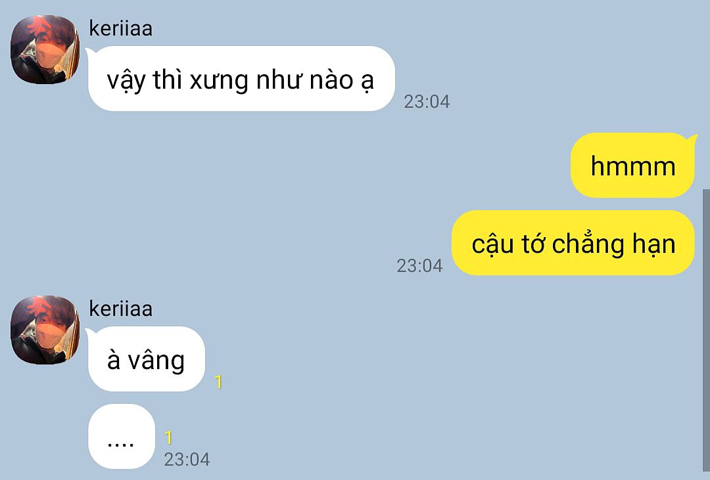
Task: Select the '....' message bubble
Action: pyautogui.click(x=122, y=437)
